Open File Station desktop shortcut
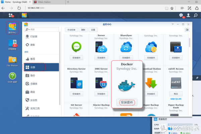 click(x=12, y=61)
